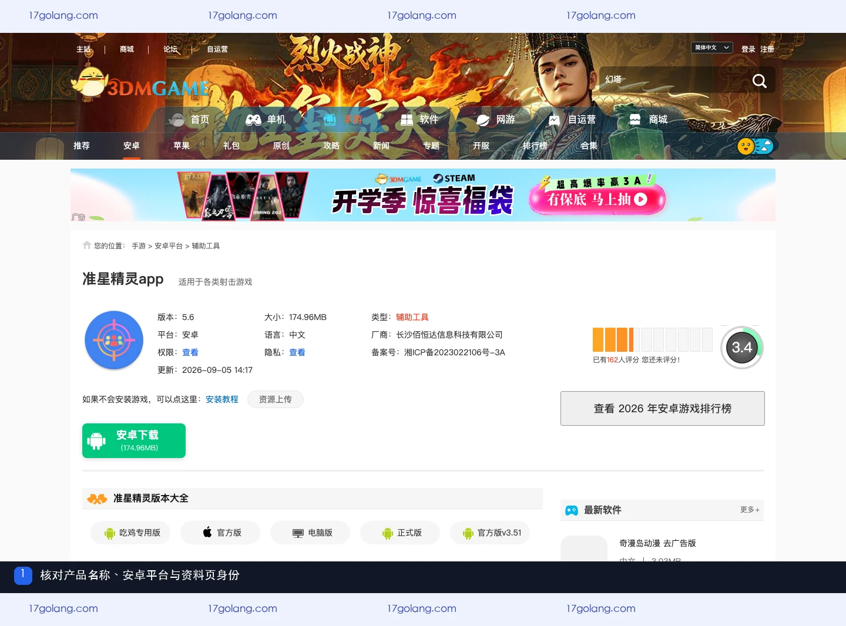Click the Android robot download icon
The width and height of the screenshot is (846, 626).
(96, 441)
